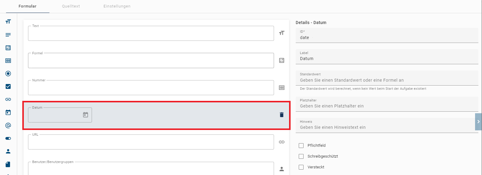This screenshot has height=175, width=482.
Task: Open the Einstellungen tab
Action: 117,6
